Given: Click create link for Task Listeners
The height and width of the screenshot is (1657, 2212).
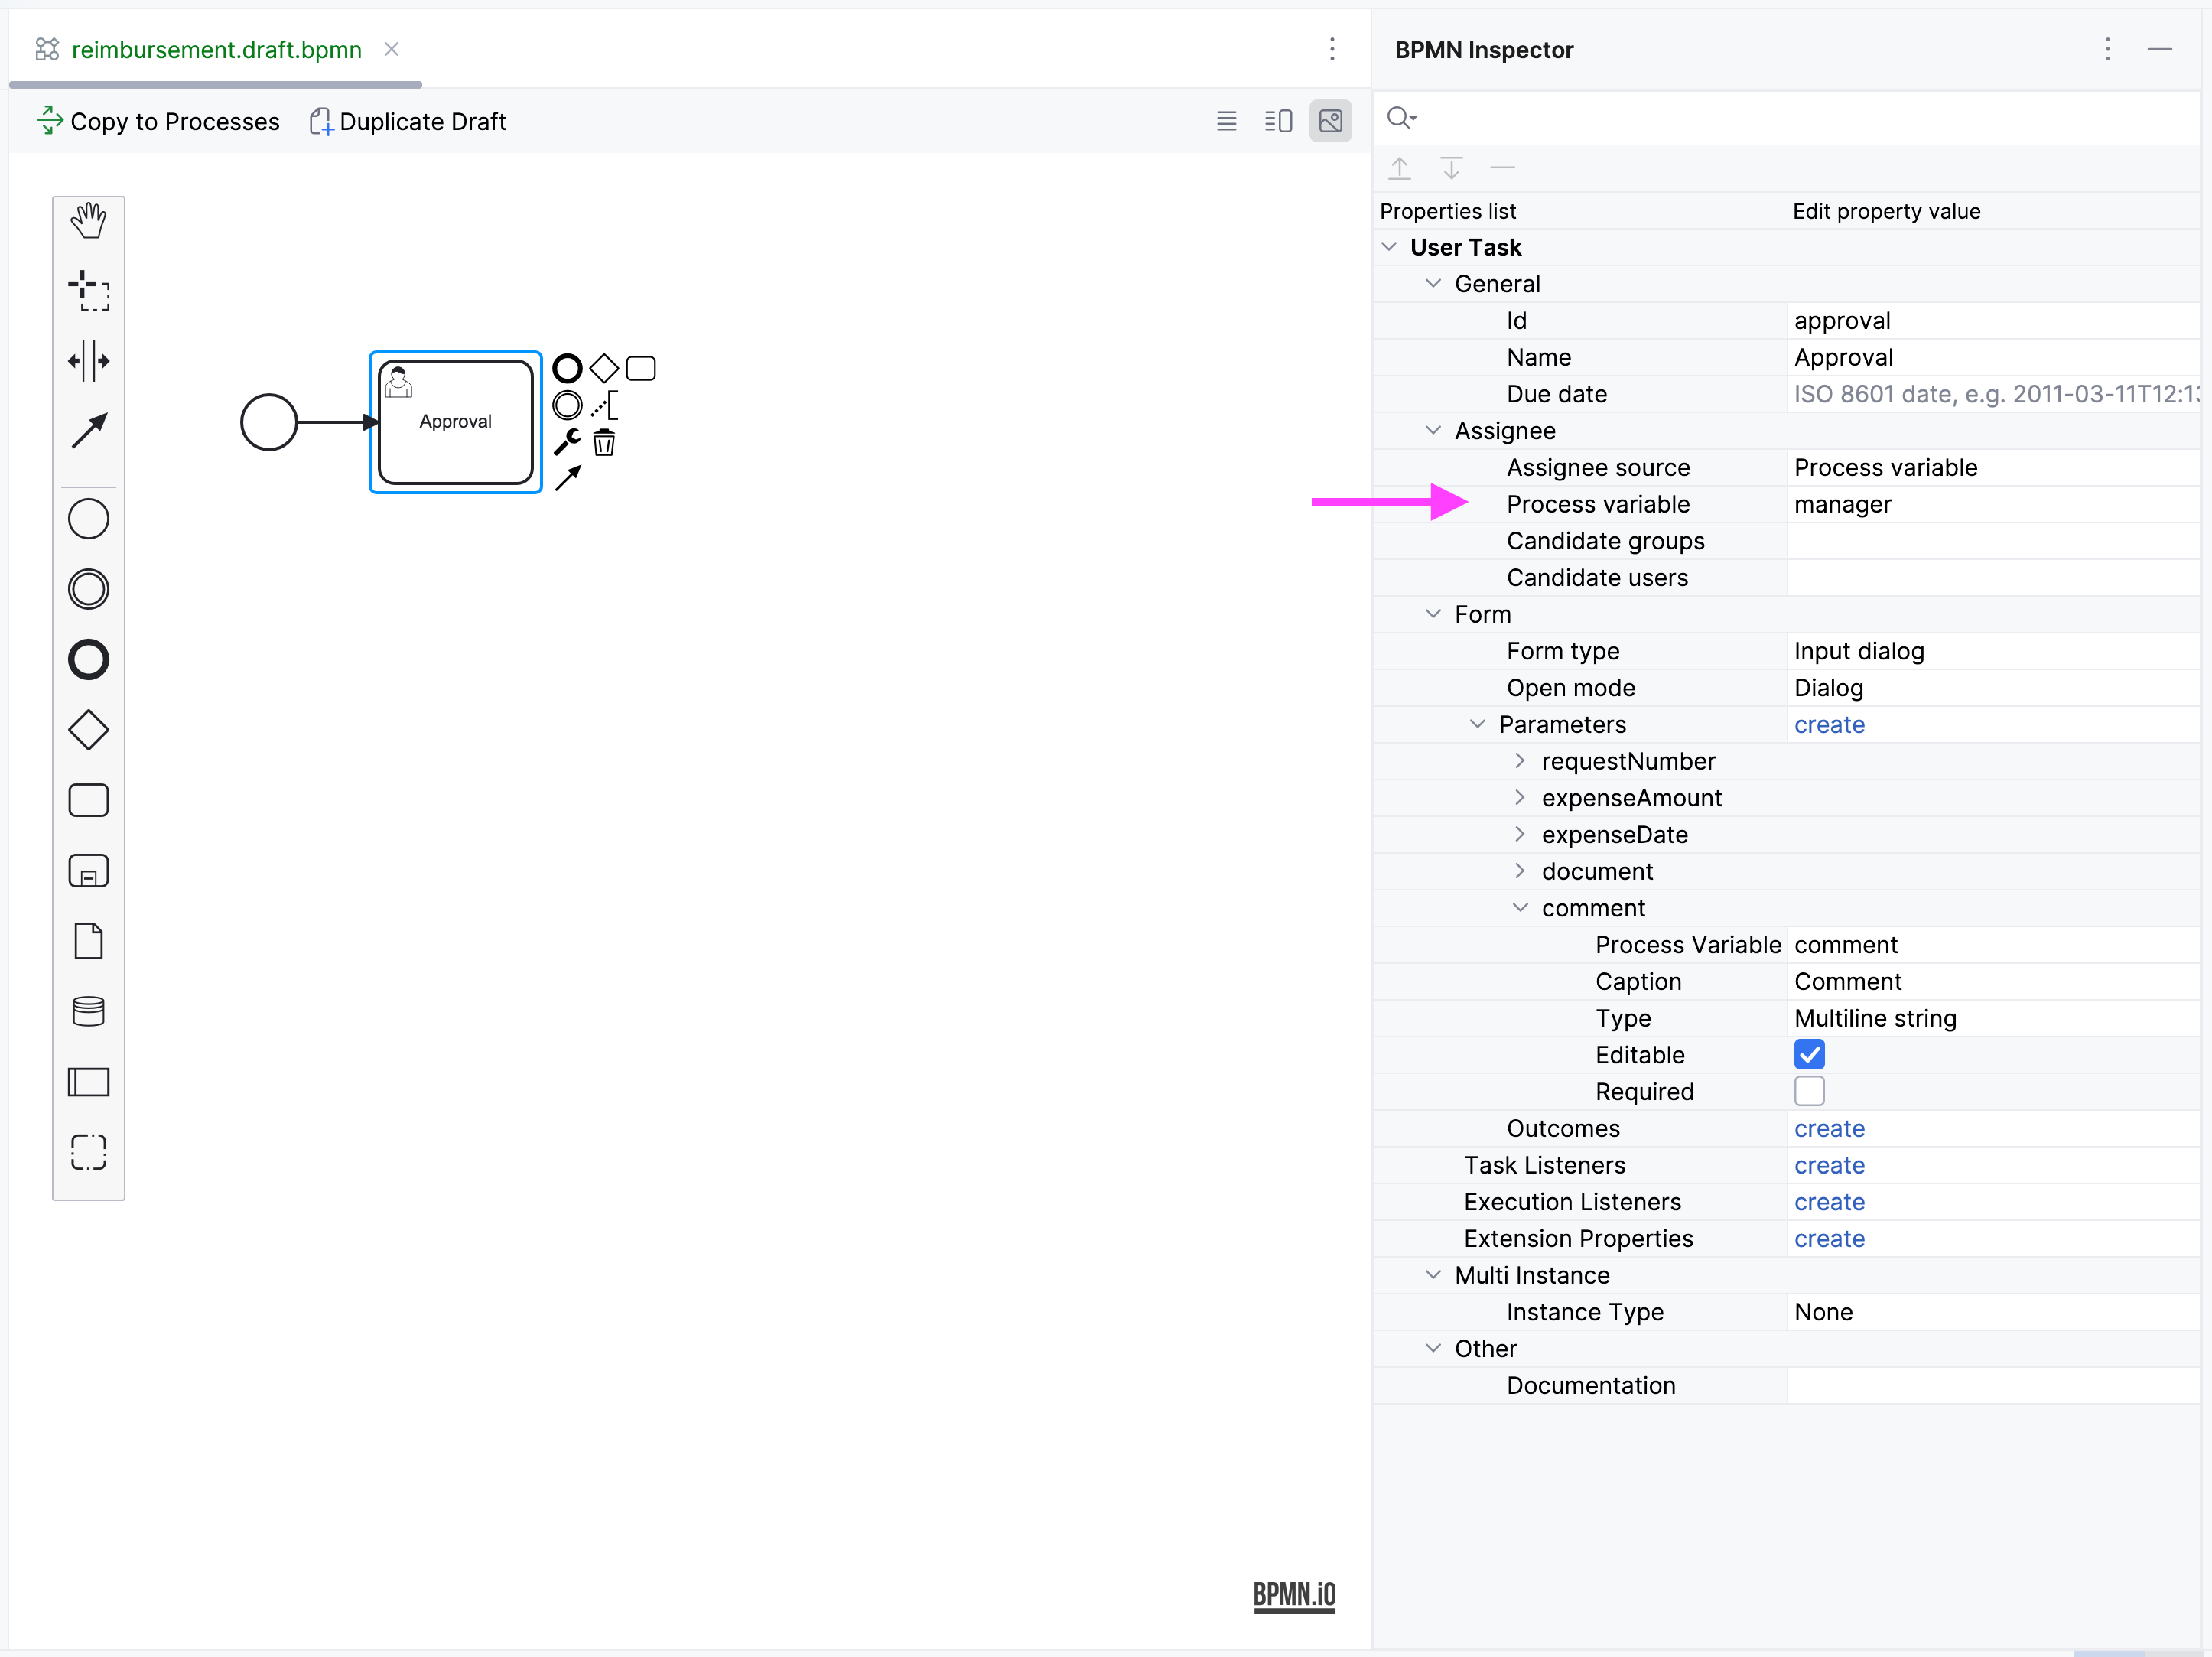Looking at the screenshot, I should point(1827,1166).
